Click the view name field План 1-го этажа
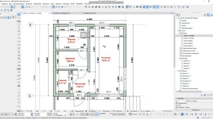213x119 pixels. click(x=200, y=101)
